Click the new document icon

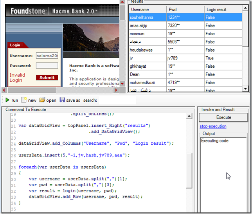(24, 100)
